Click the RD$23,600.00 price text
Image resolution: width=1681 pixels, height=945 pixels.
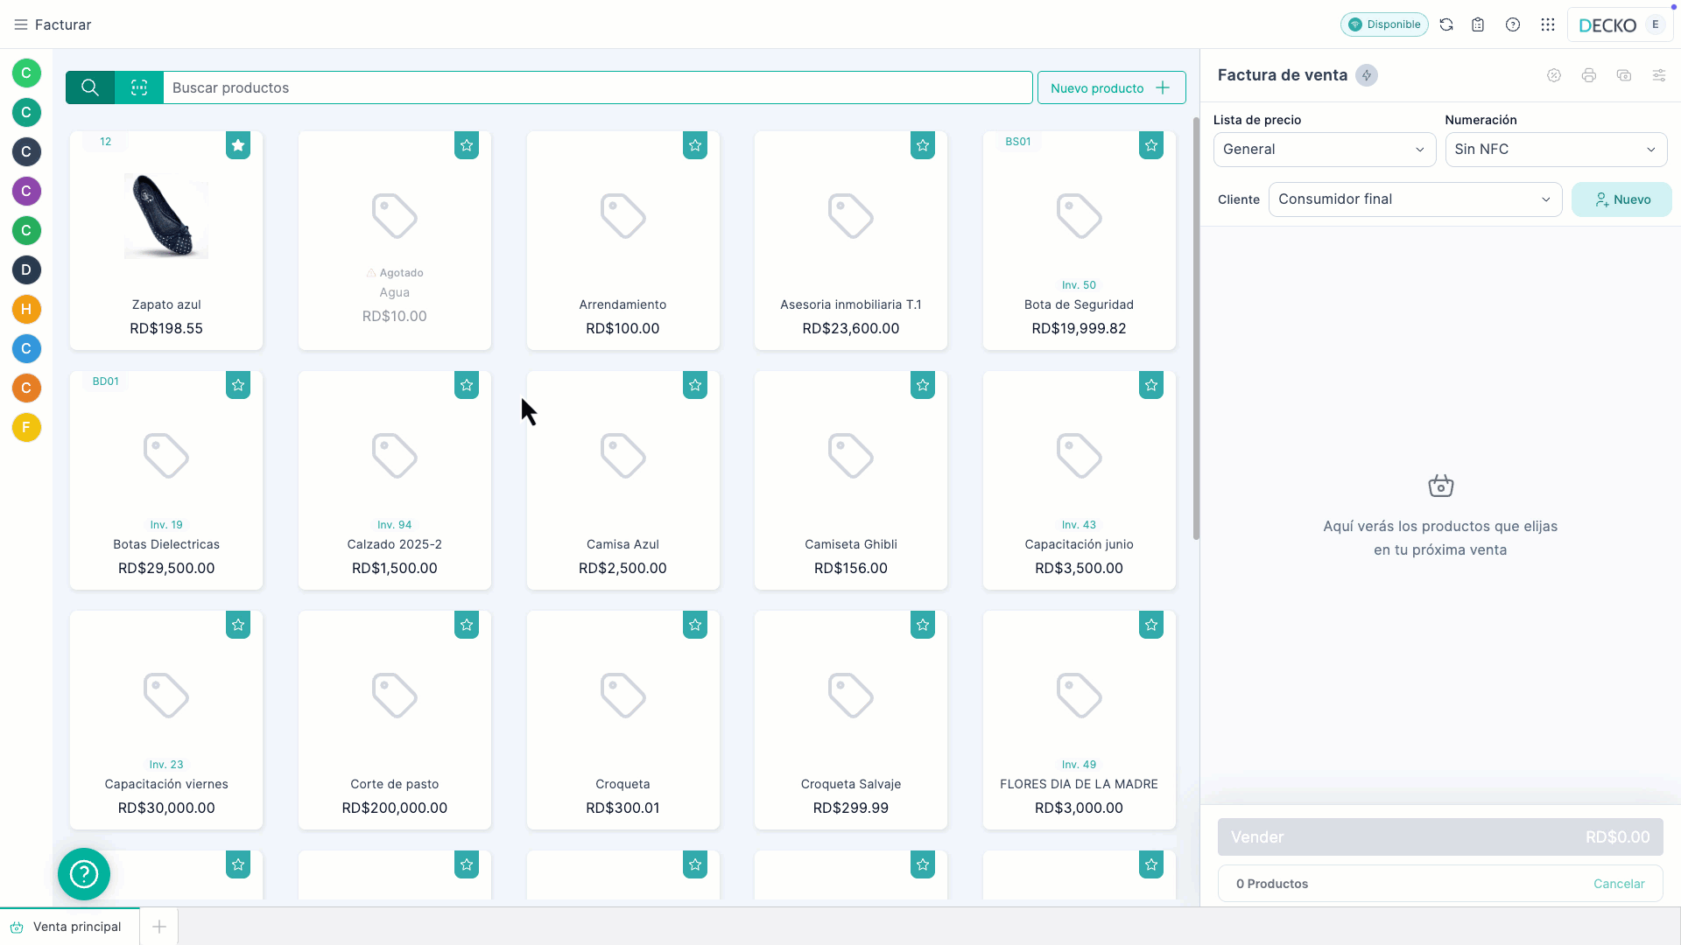pos(851,329)
